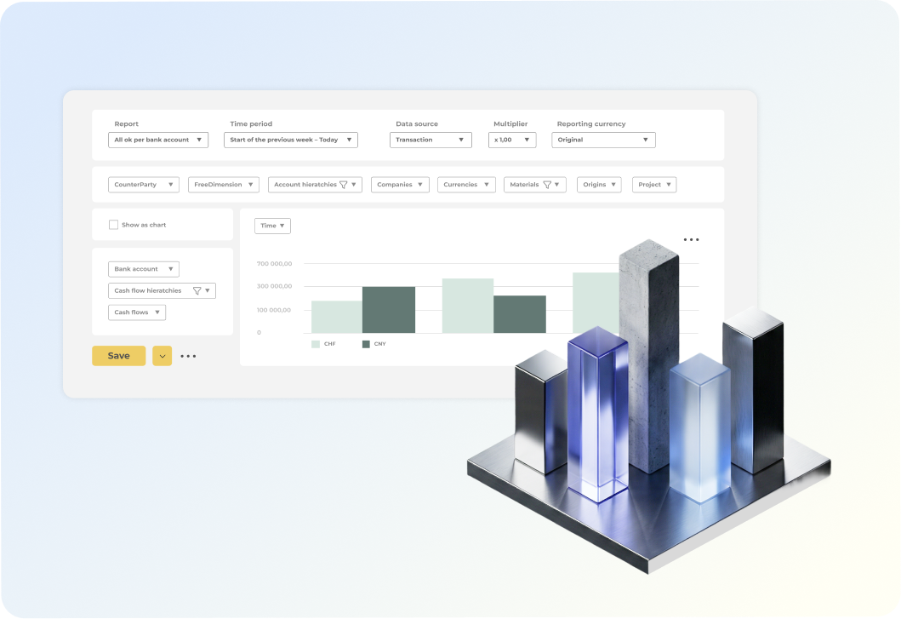
Task: Open the chart's three-dots options menu
Action: [x=691, y=240]
